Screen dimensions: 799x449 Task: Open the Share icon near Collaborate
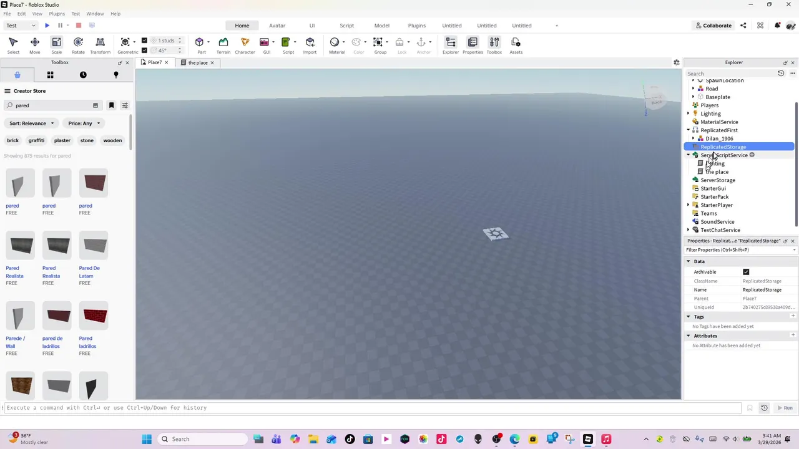[743, 26]
